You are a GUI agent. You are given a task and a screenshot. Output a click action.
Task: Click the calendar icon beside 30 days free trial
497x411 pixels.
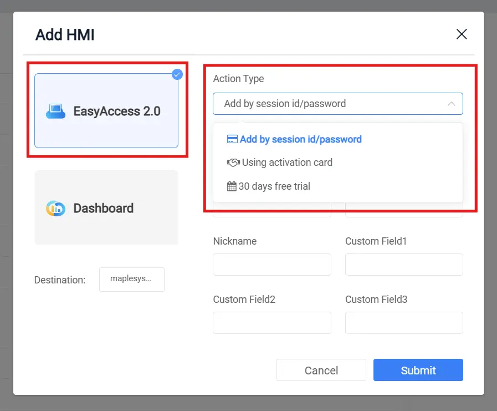coord(232,186)
